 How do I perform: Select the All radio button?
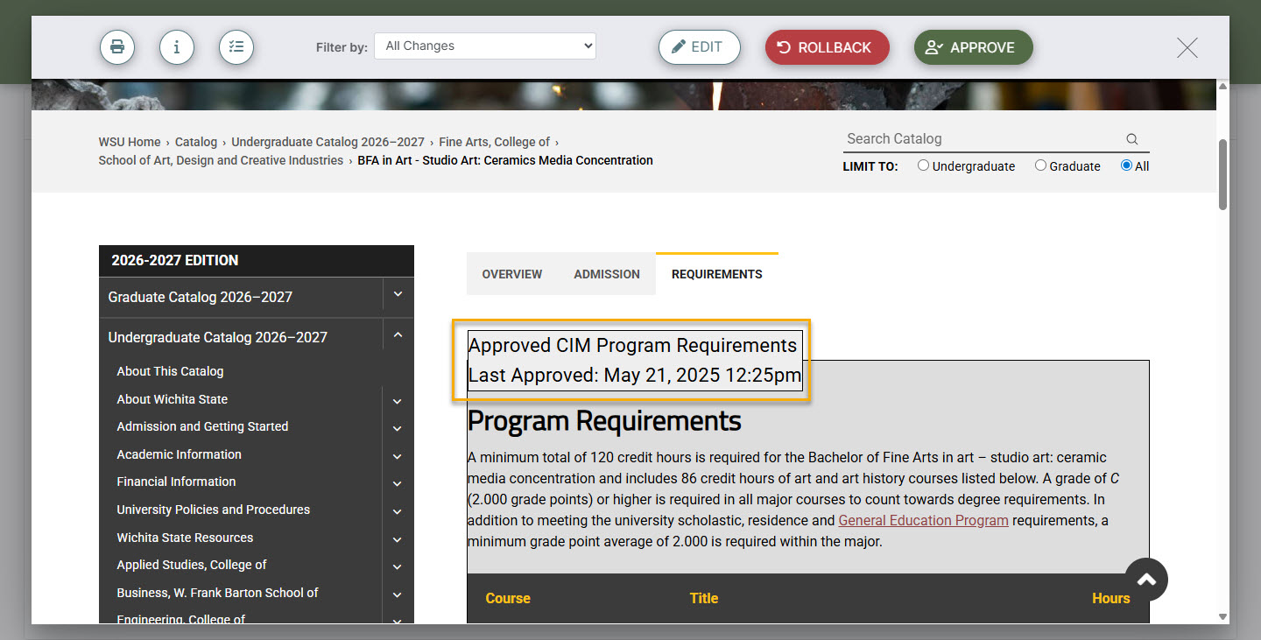click(x=1126, y=165)
